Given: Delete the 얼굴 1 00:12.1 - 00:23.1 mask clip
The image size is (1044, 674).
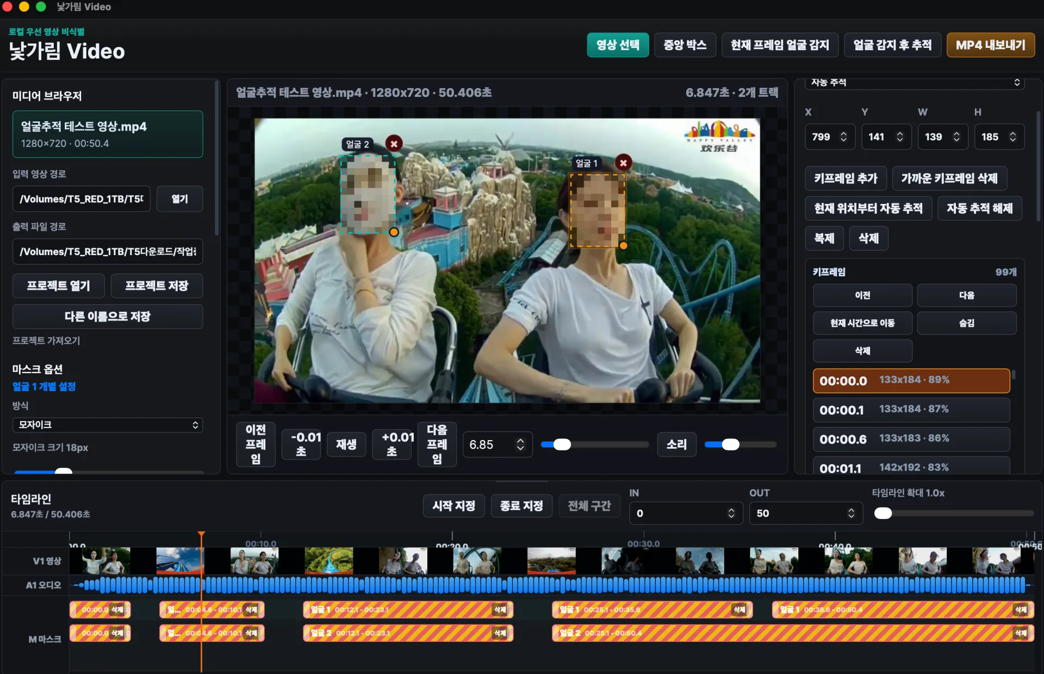Looking at the screenshot, I should 500,610.
